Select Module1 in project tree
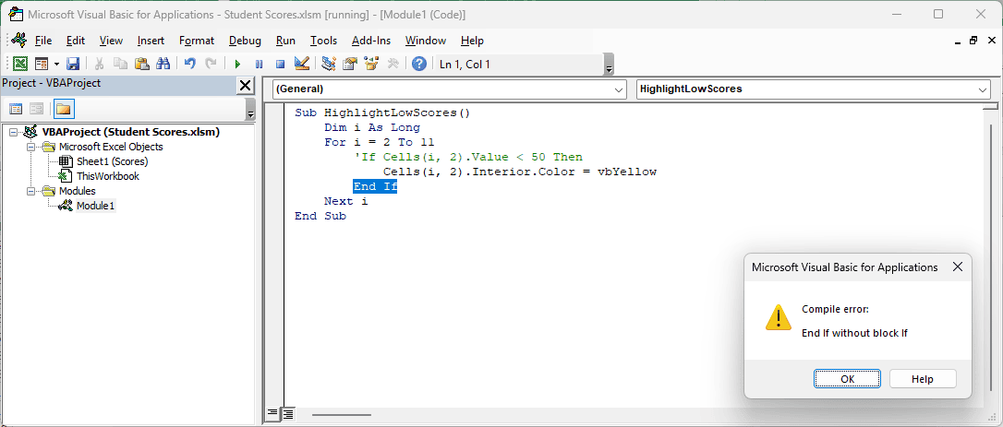The height and width of the screenshot is (427, 1003). 96,206
